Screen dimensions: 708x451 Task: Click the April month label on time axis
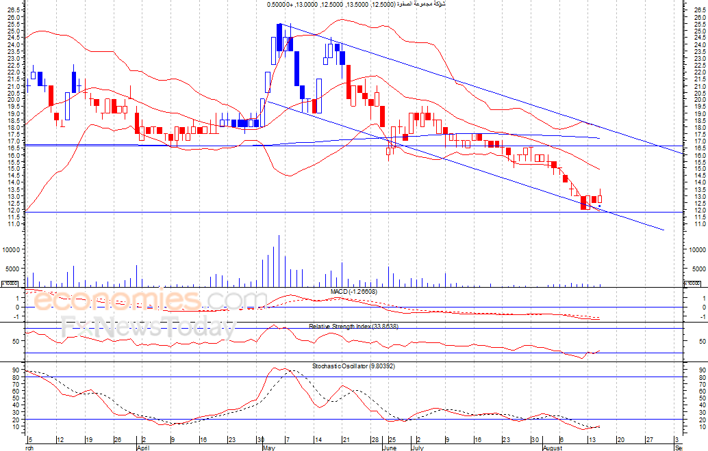[142, 448]
